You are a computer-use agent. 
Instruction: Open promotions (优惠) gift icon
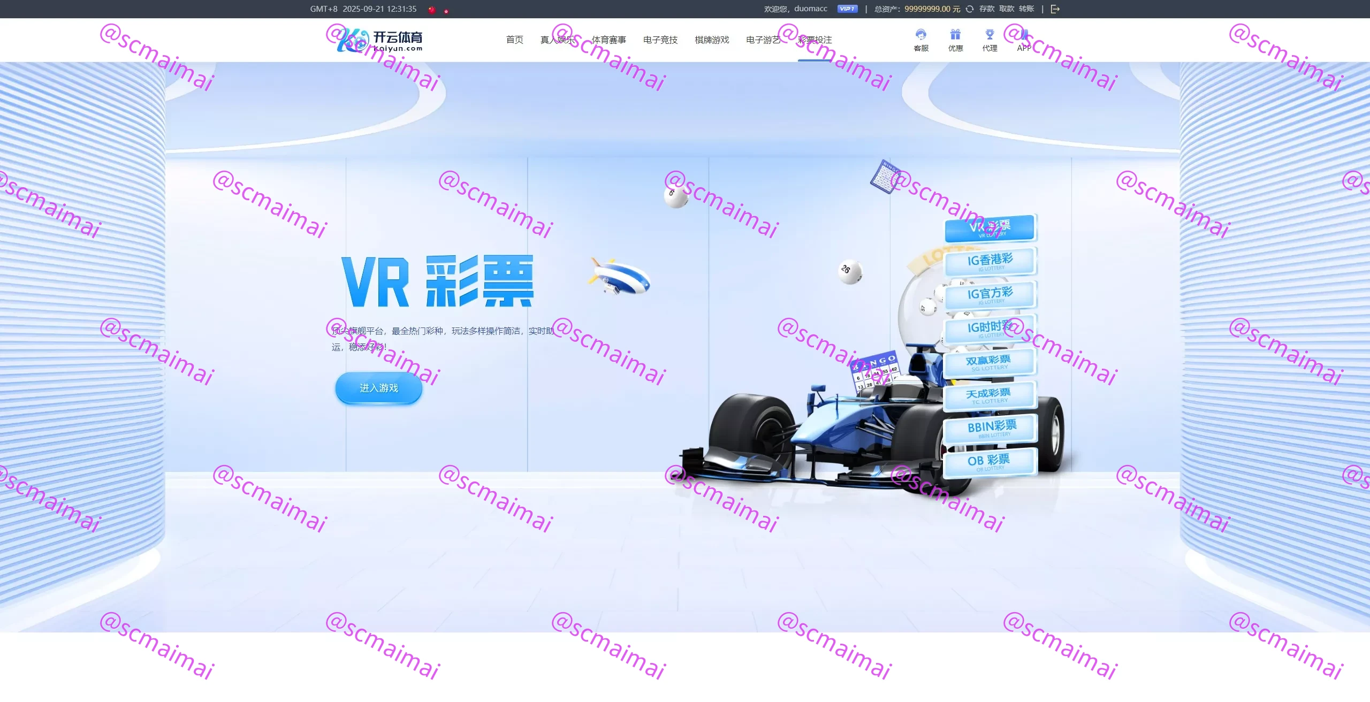[955, 40]
